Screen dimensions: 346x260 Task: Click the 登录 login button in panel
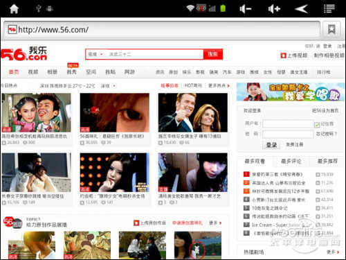271,145
